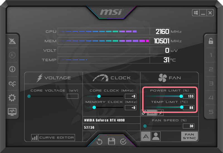Select the Voltage section header
Screen dimensions: 223x153
54,78
